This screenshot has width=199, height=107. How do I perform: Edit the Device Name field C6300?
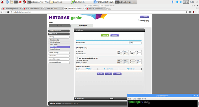135,43
